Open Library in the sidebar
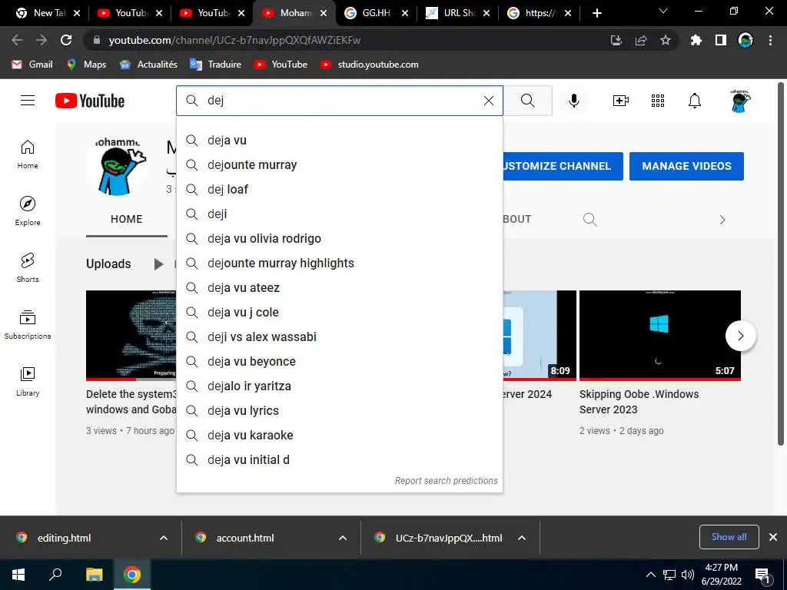 [28, 381]
